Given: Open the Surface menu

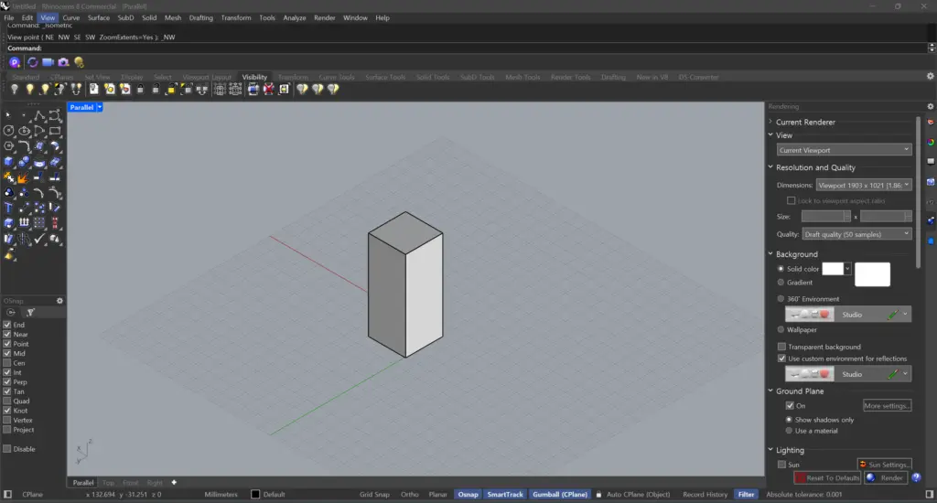Looking at the screenshot, I should [99, 18].
